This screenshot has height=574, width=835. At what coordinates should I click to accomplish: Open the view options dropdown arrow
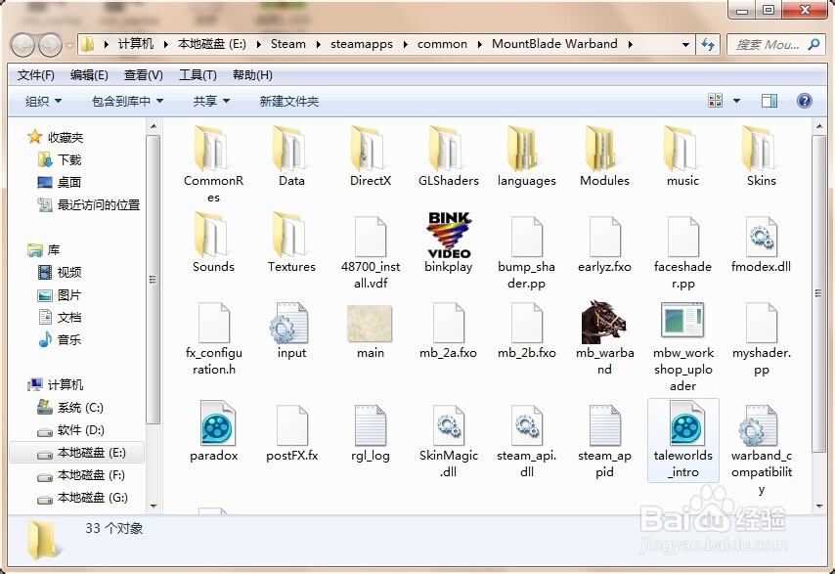tap(736, 101)
